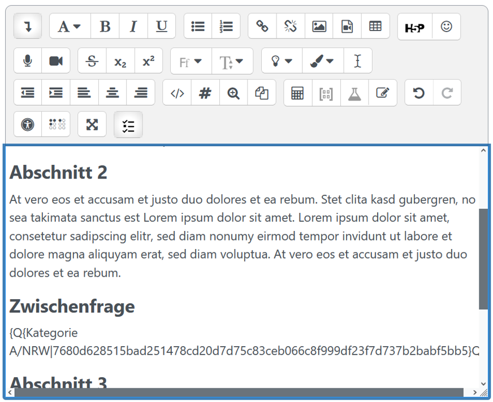Open screenreader helper braille icon
The width and height of the screenshot is (493, 402).
(x=57, y=125)
